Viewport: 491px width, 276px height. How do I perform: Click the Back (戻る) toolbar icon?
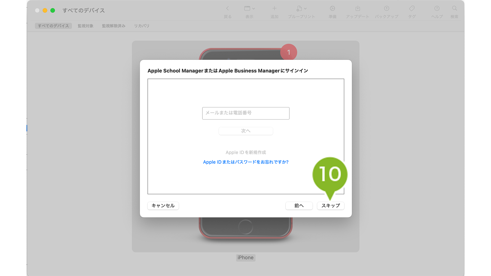coord(228,9)
